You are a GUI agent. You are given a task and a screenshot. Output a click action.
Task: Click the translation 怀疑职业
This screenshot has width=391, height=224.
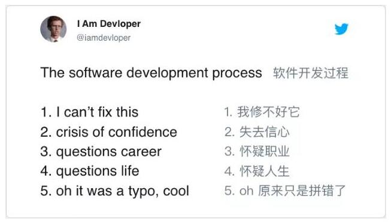point(264,151)
